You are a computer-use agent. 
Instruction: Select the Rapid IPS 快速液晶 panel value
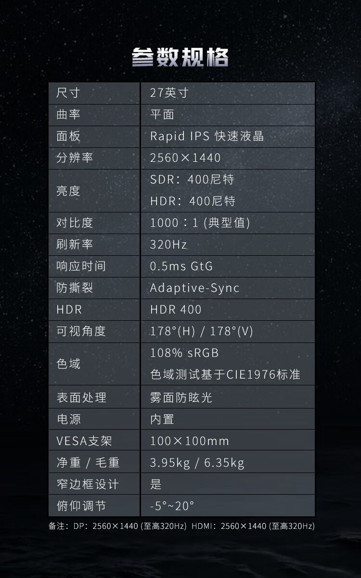tap(206, 136)
